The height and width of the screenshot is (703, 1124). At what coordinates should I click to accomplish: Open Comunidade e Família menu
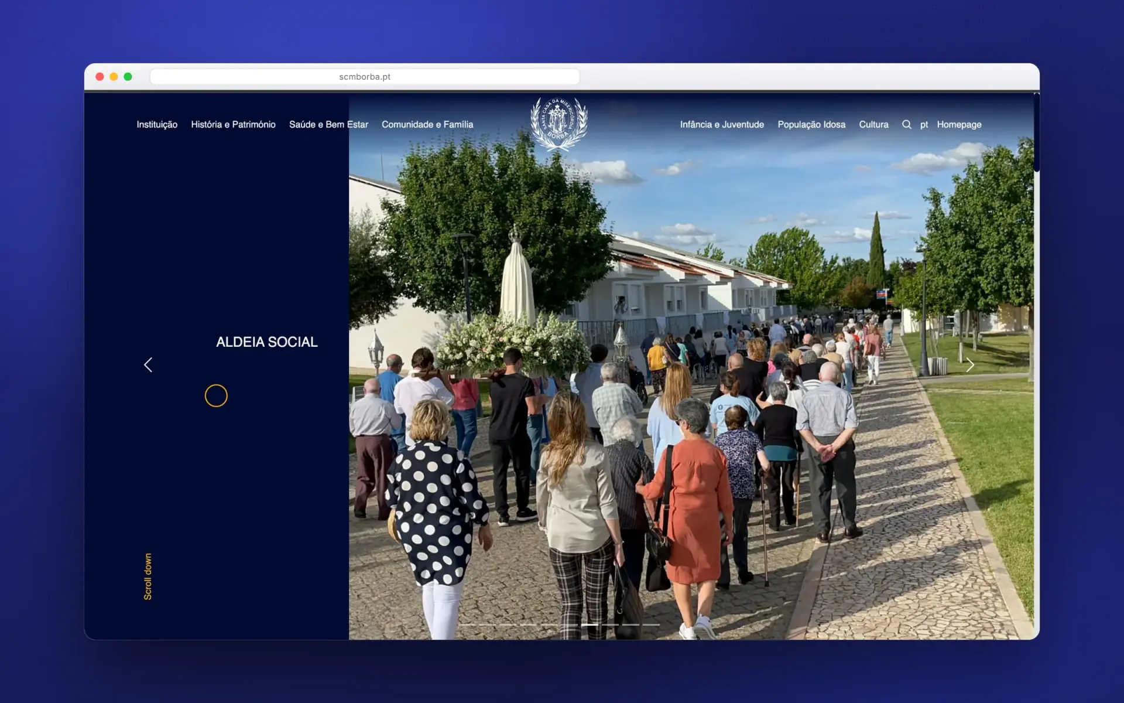427,124
